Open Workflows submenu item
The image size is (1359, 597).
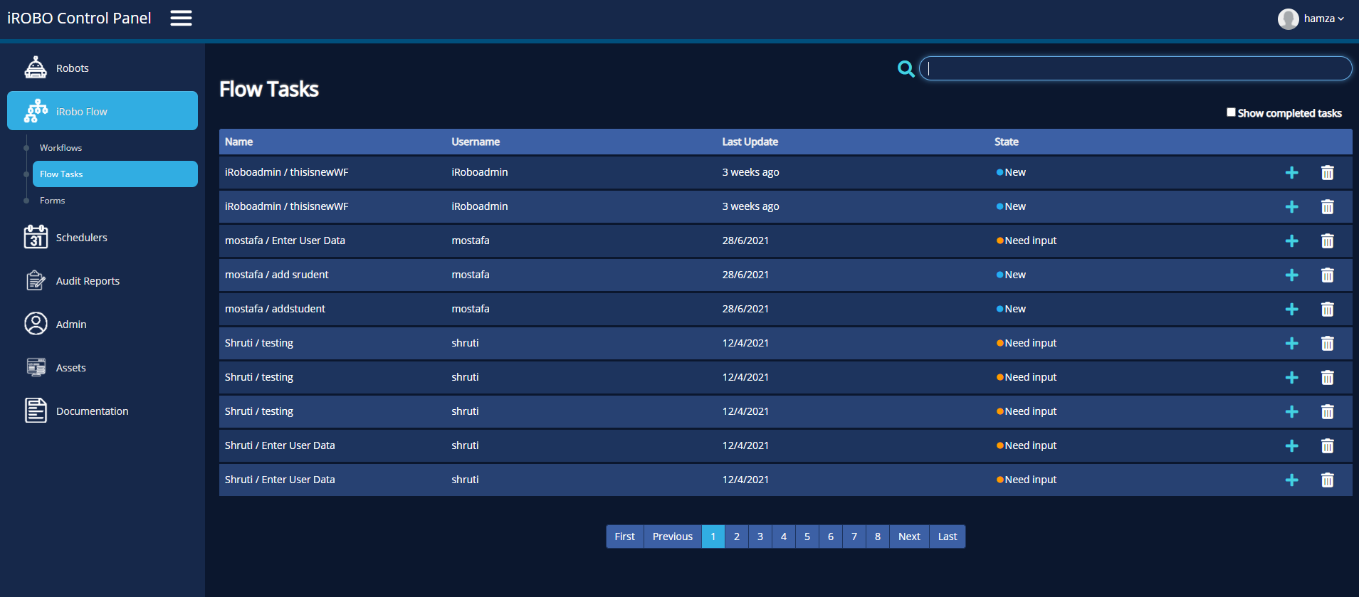(x=61, y=148)
